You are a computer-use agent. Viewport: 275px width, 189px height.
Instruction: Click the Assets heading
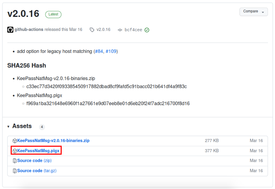(x=22, y=126)
